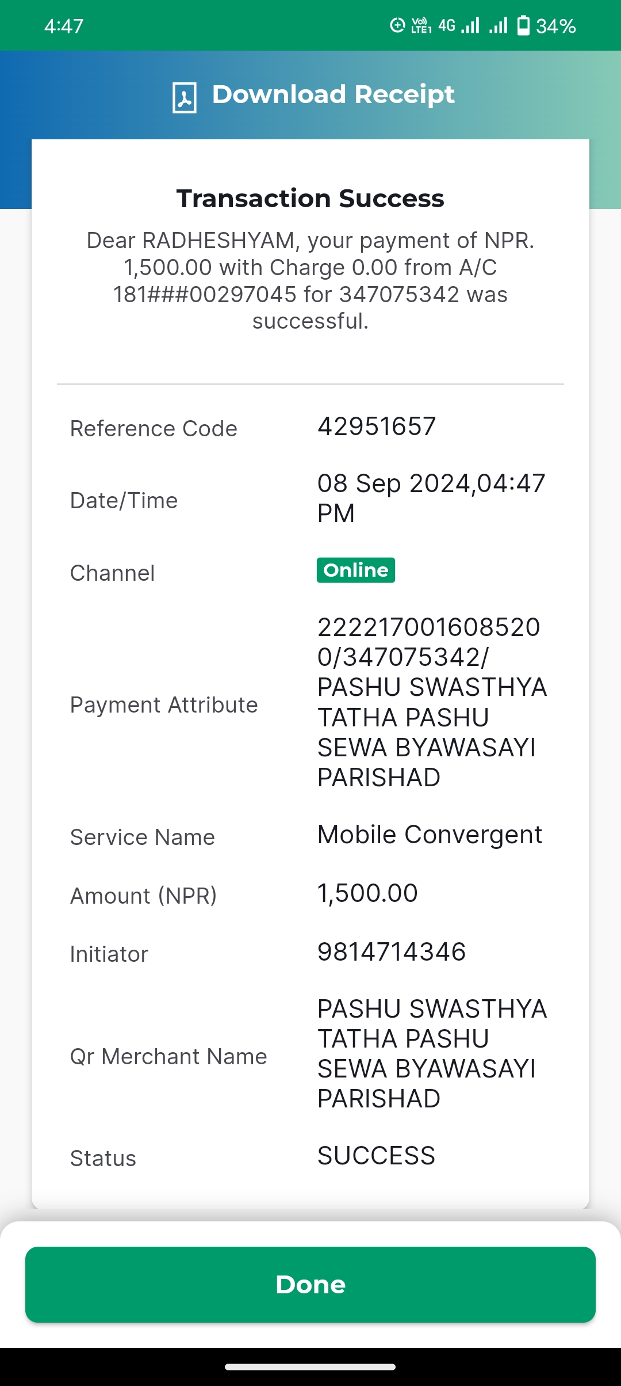621x1386 pixels.
Task: Tap the VoLTE indicator icon
Action: click(x=421, y=26)
